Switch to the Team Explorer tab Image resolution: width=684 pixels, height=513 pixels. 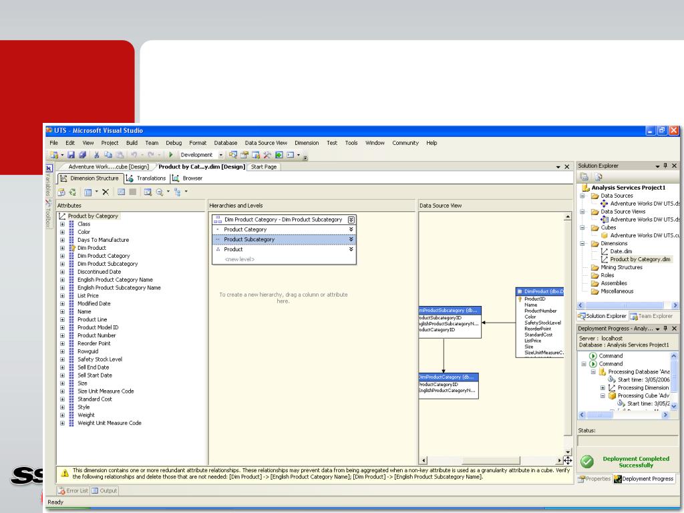tap(651, 316)
